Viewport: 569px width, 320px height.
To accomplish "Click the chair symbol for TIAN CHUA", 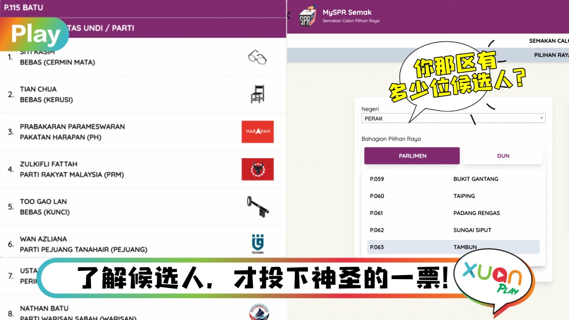I will (x=257, y=94).
